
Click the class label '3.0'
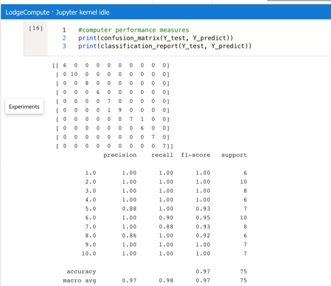90,191
